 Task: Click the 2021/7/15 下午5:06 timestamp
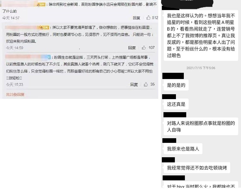click(201, 68)
